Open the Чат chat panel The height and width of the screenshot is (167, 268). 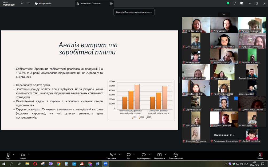(129, 156)
